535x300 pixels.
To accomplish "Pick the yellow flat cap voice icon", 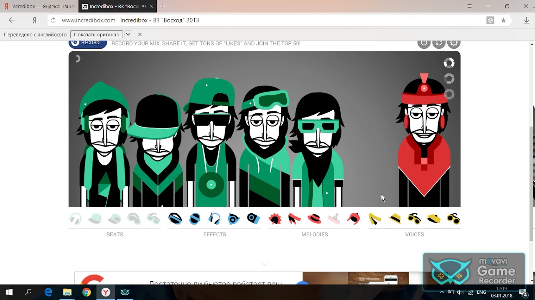I will pos(434,218).
